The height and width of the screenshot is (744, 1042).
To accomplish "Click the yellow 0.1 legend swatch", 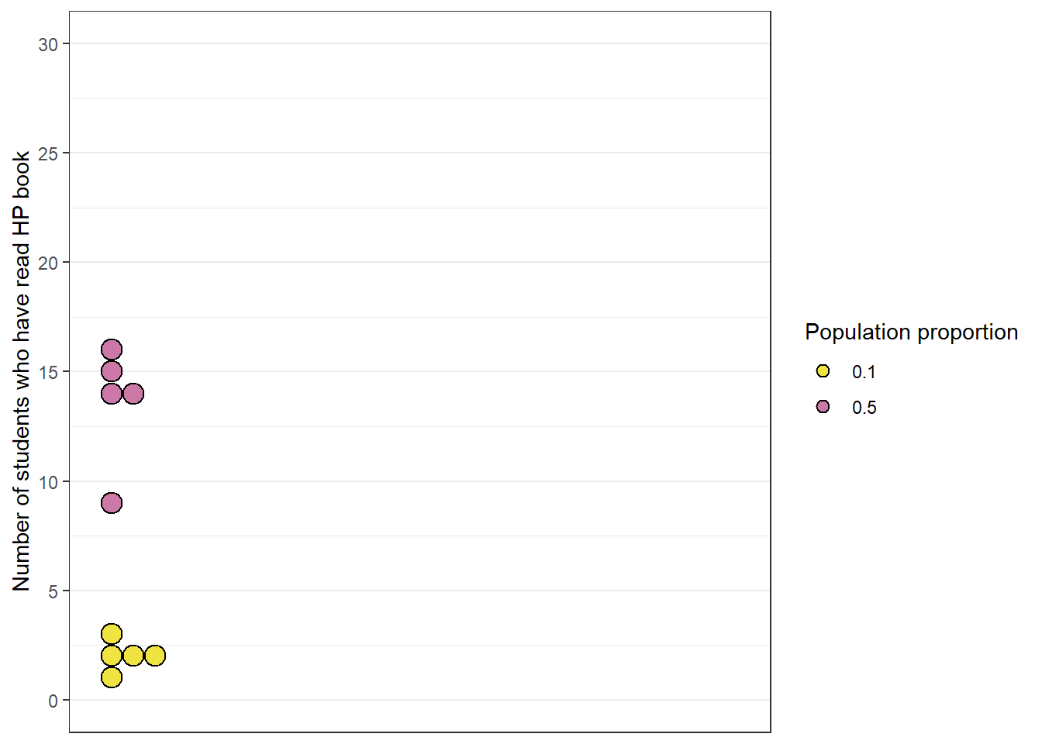I will [823, 371].
